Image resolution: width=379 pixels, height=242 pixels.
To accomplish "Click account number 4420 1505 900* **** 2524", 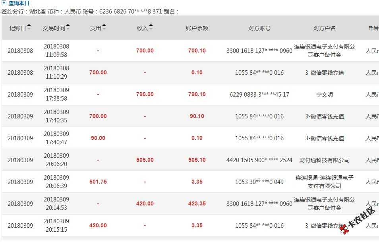I will click(x=259, y=160).
